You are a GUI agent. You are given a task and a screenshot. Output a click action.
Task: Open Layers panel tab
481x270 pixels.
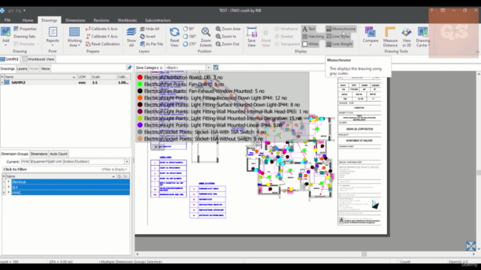(x=22, y=68)
